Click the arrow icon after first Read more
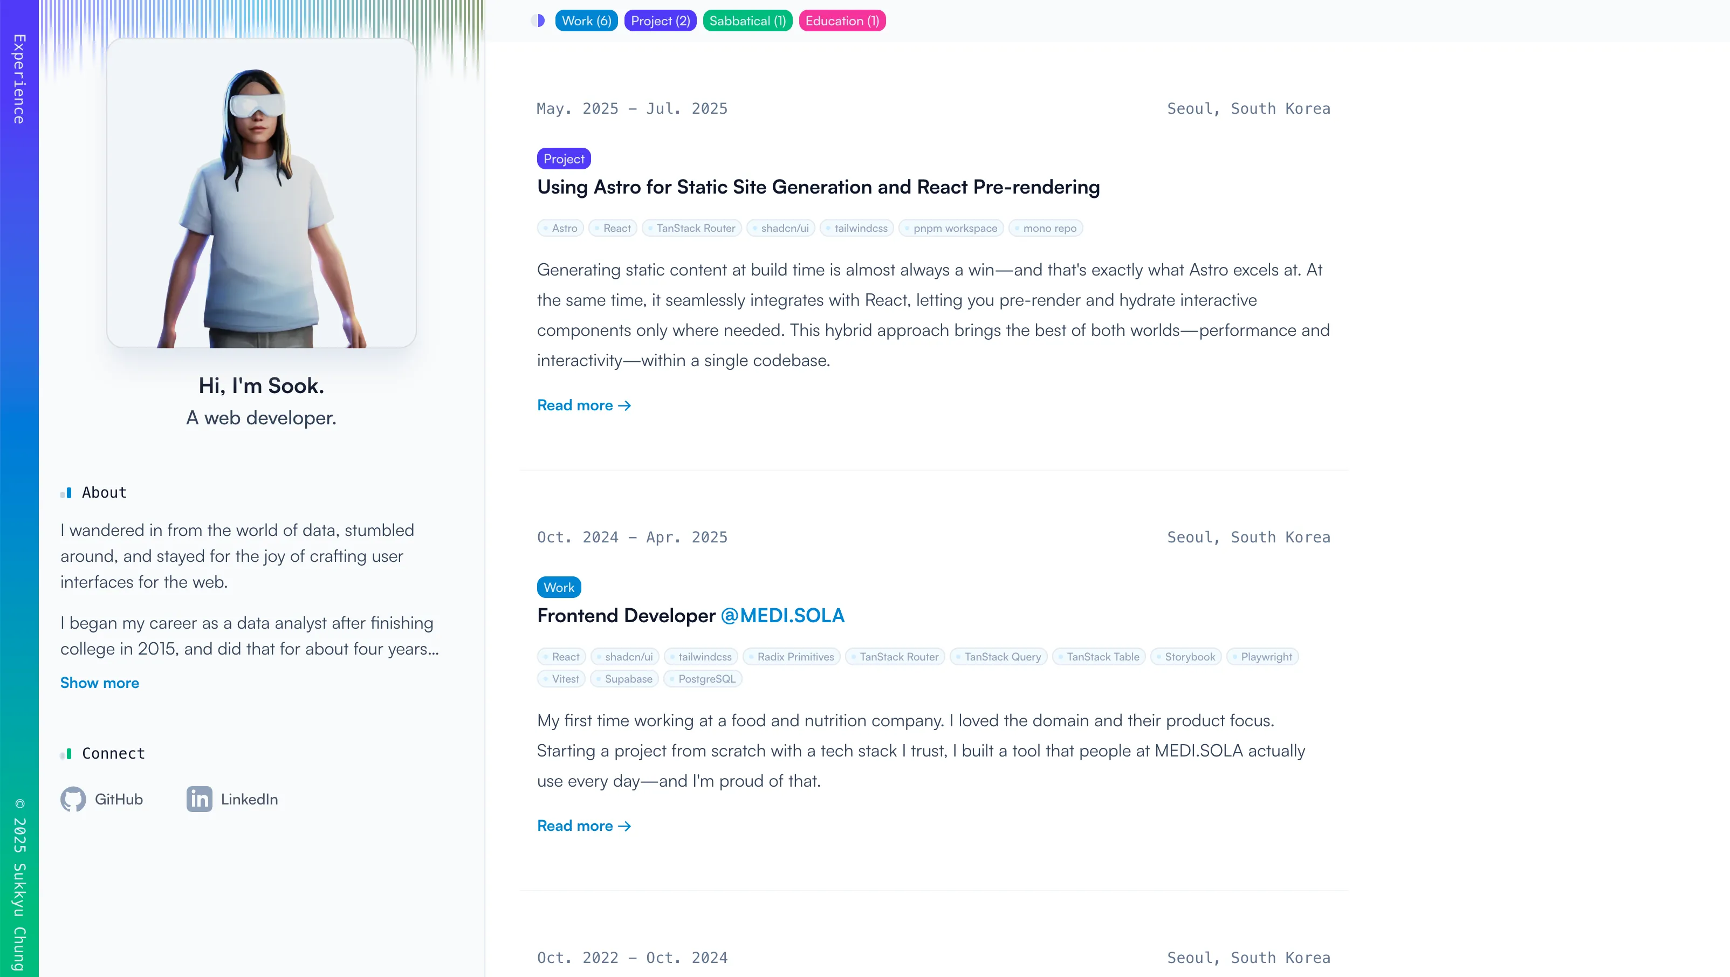The height and width of the screenshot is (977, 1730). [624, 405]
